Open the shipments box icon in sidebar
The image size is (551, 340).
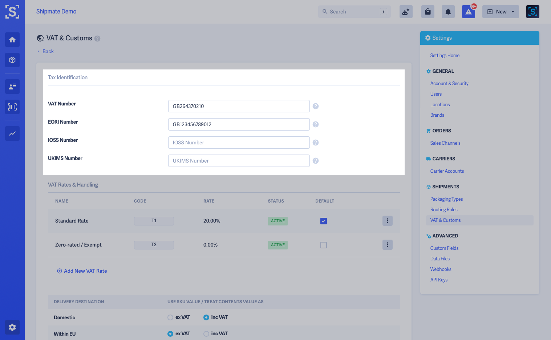[x=12, y=60]
